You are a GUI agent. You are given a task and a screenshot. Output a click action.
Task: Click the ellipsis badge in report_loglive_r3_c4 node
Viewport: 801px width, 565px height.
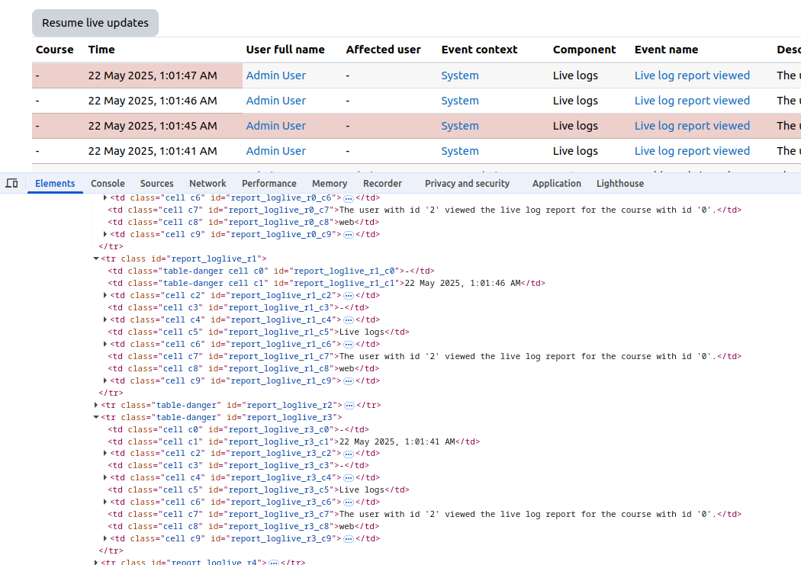349,478
